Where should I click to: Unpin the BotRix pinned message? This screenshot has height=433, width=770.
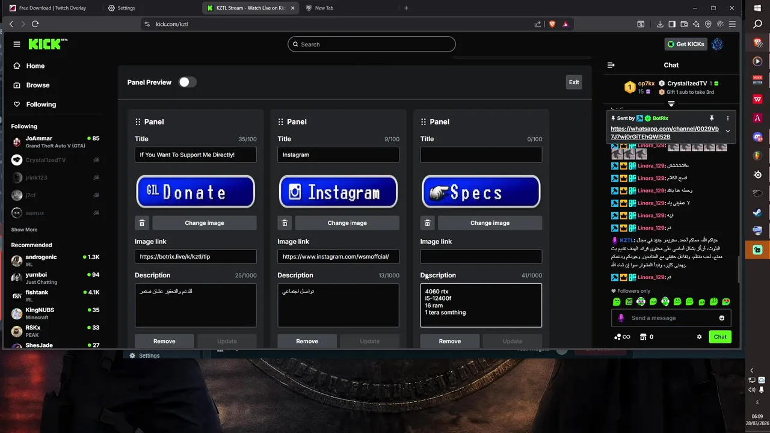click(712, 118)
